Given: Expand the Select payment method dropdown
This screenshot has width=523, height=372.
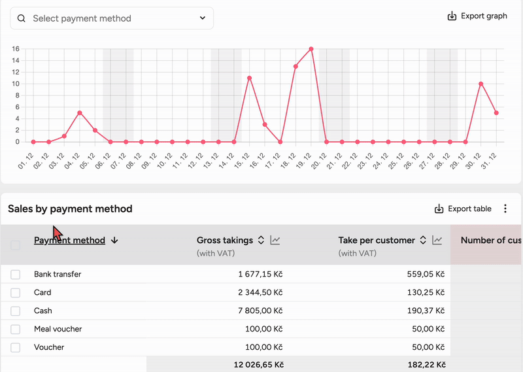Looking at the screenshot, I should coord(203,19).
